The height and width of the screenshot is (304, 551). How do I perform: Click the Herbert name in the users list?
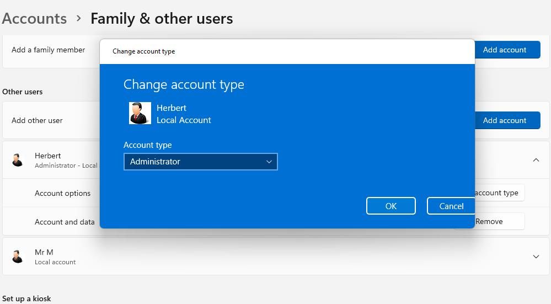click(x=48, y=156)
